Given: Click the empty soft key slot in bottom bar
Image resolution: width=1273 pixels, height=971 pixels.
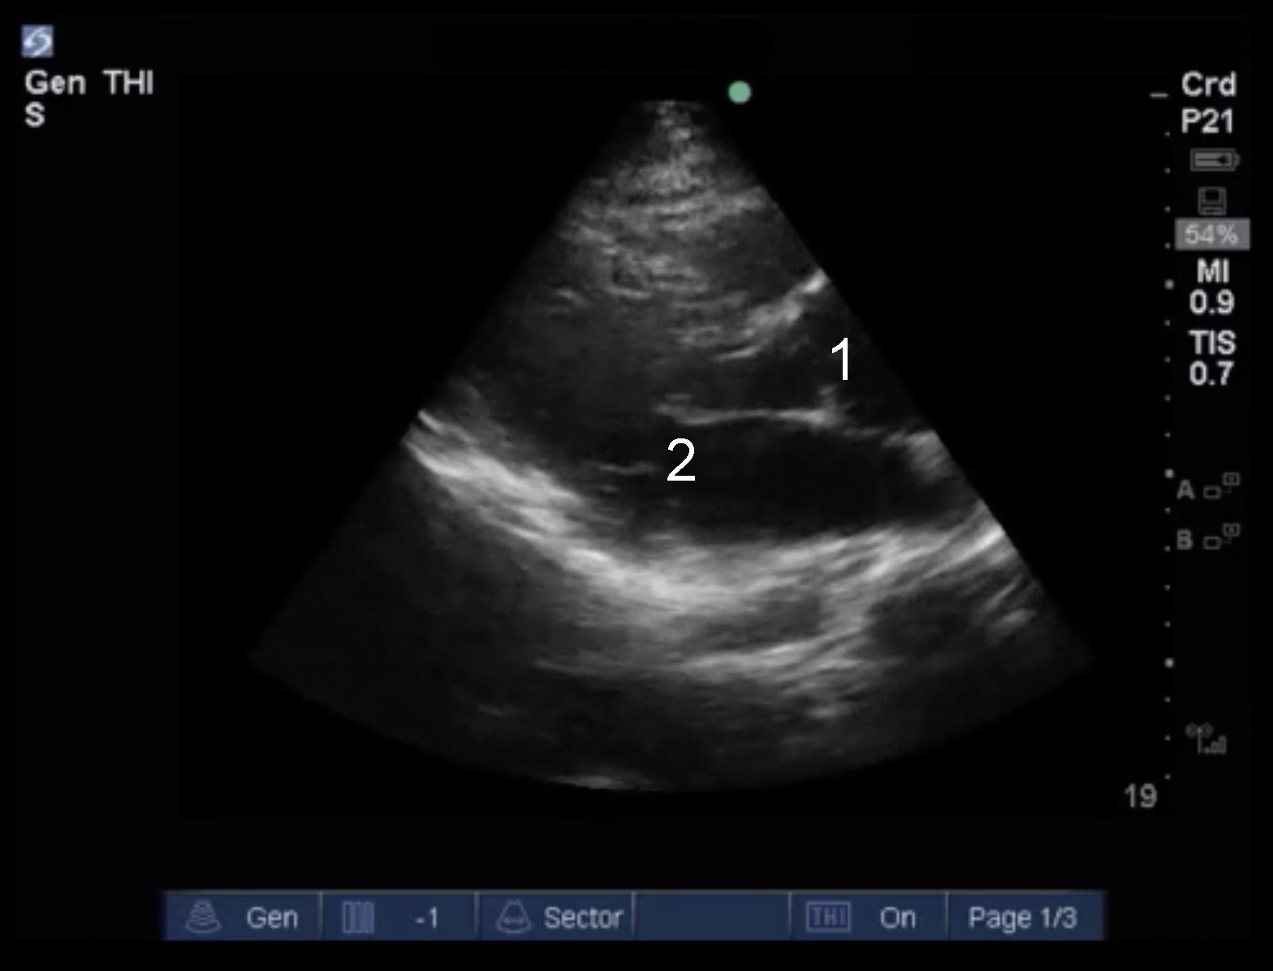Looking at the screenshot, I should (x=711, y=917).
